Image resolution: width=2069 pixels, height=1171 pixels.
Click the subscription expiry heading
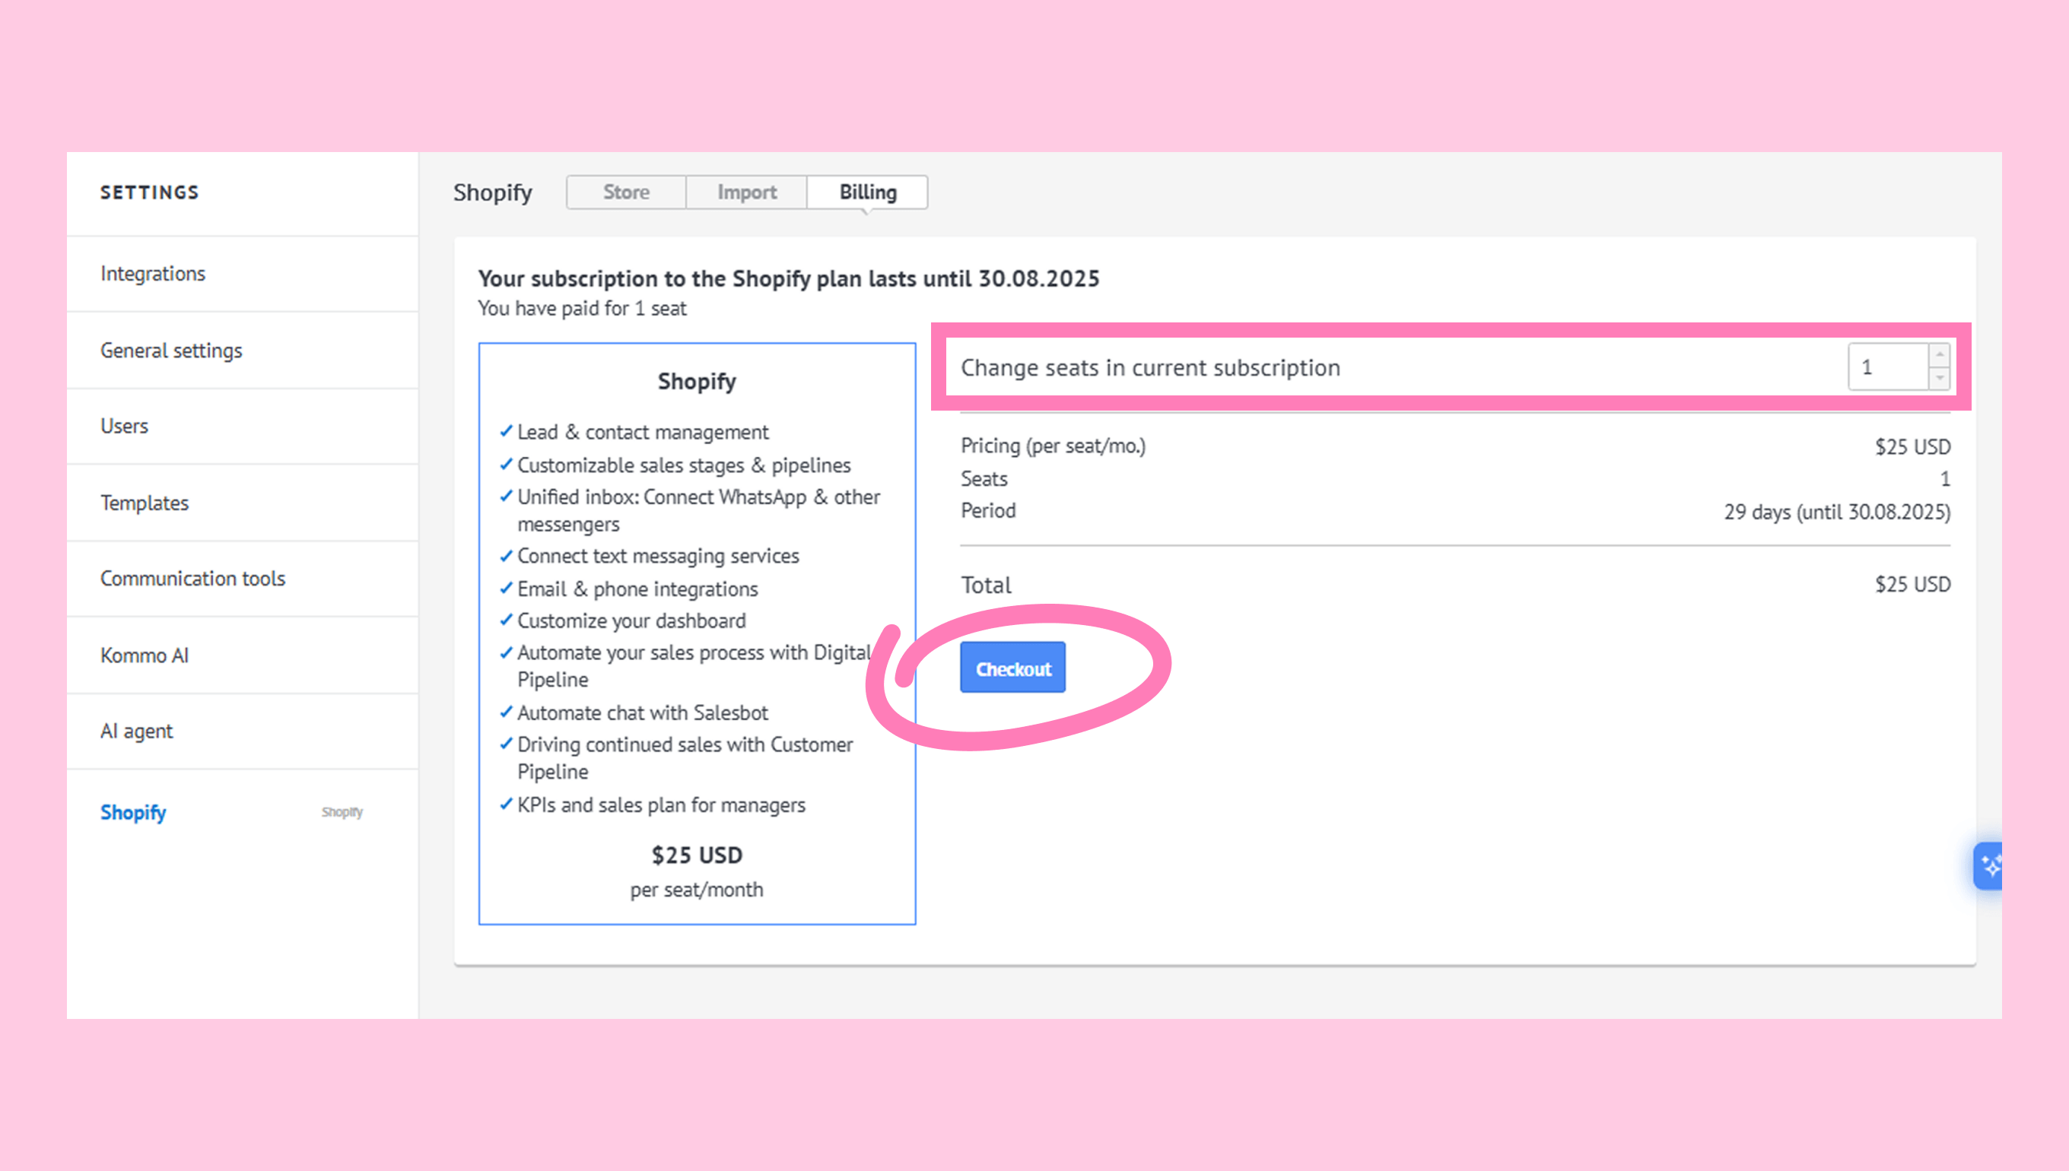pos(788,278)
